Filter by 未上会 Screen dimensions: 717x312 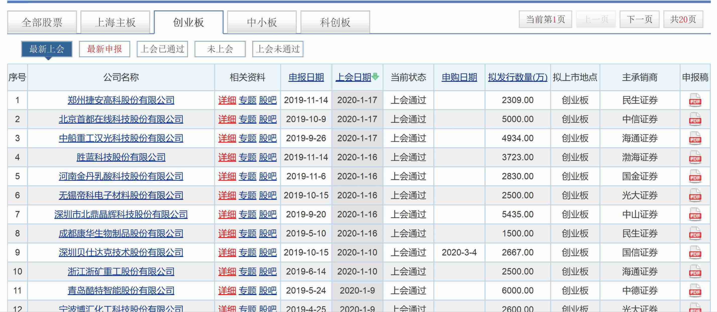(x=220, y=49)
